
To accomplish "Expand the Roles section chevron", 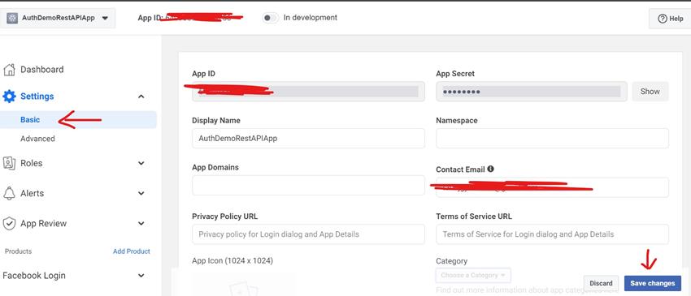I will coord(141,163).
